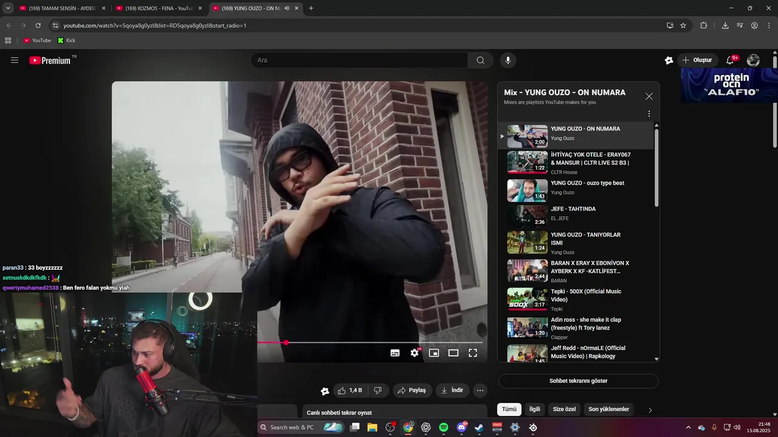
Task: Open File Explorer from the taskbar
Action: click(372, 427)
